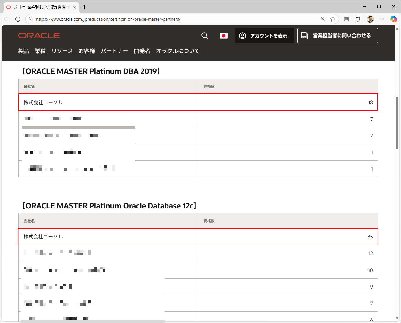Click the value 12 in Database 12c table
This screenshot has height=323, width=401.
(371, 253)
